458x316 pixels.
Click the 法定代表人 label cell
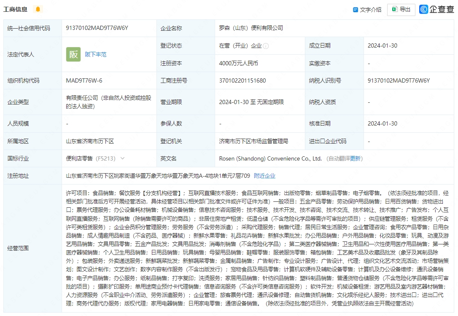(x=33, y=55)
